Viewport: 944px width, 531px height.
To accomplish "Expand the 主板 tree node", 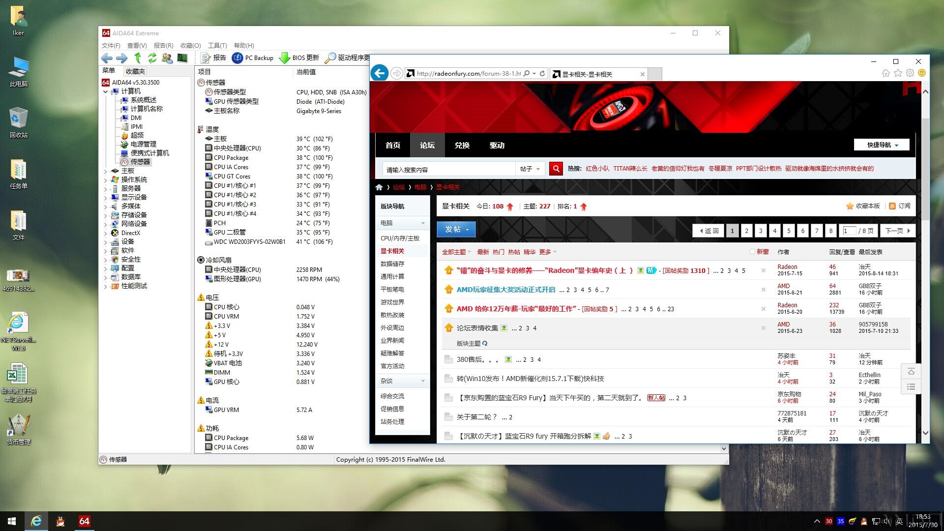I will click(105, 171).
